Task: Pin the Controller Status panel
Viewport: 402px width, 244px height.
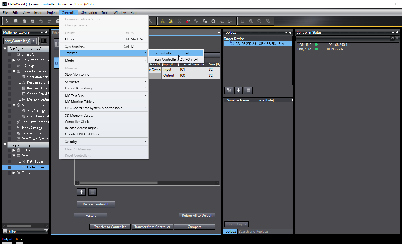Action: pyautogui.click(x=397, y=32)
